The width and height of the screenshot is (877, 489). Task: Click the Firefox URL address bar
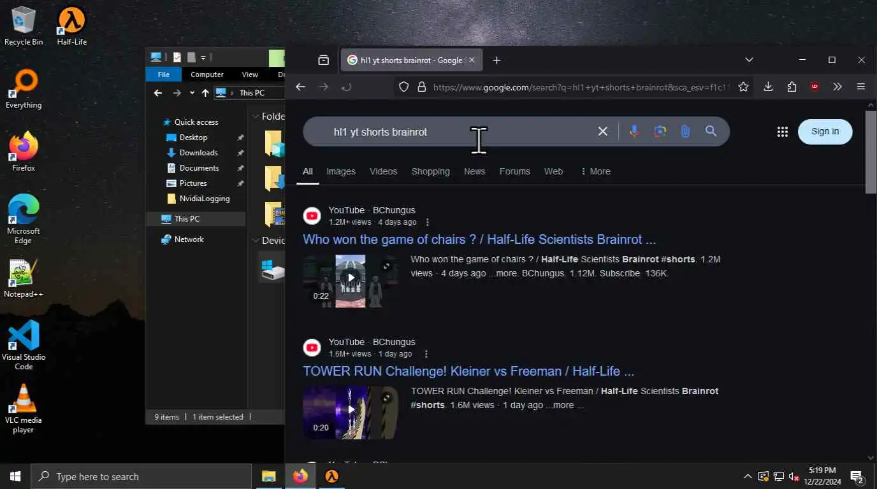pos(580,87)
